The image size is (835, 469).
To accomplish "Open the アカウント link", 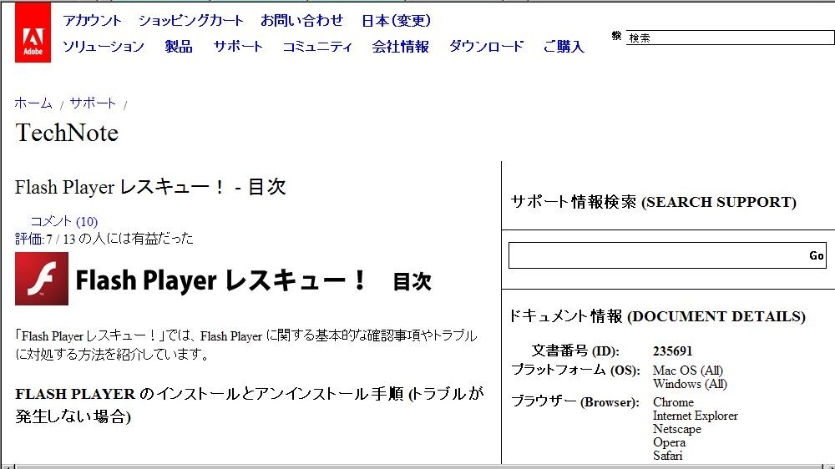I will 92,21.
